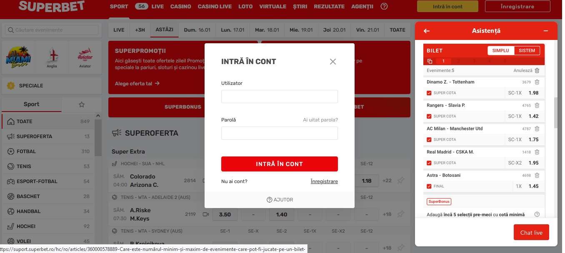Click the Ai uitat parola? link

point(320,120)
